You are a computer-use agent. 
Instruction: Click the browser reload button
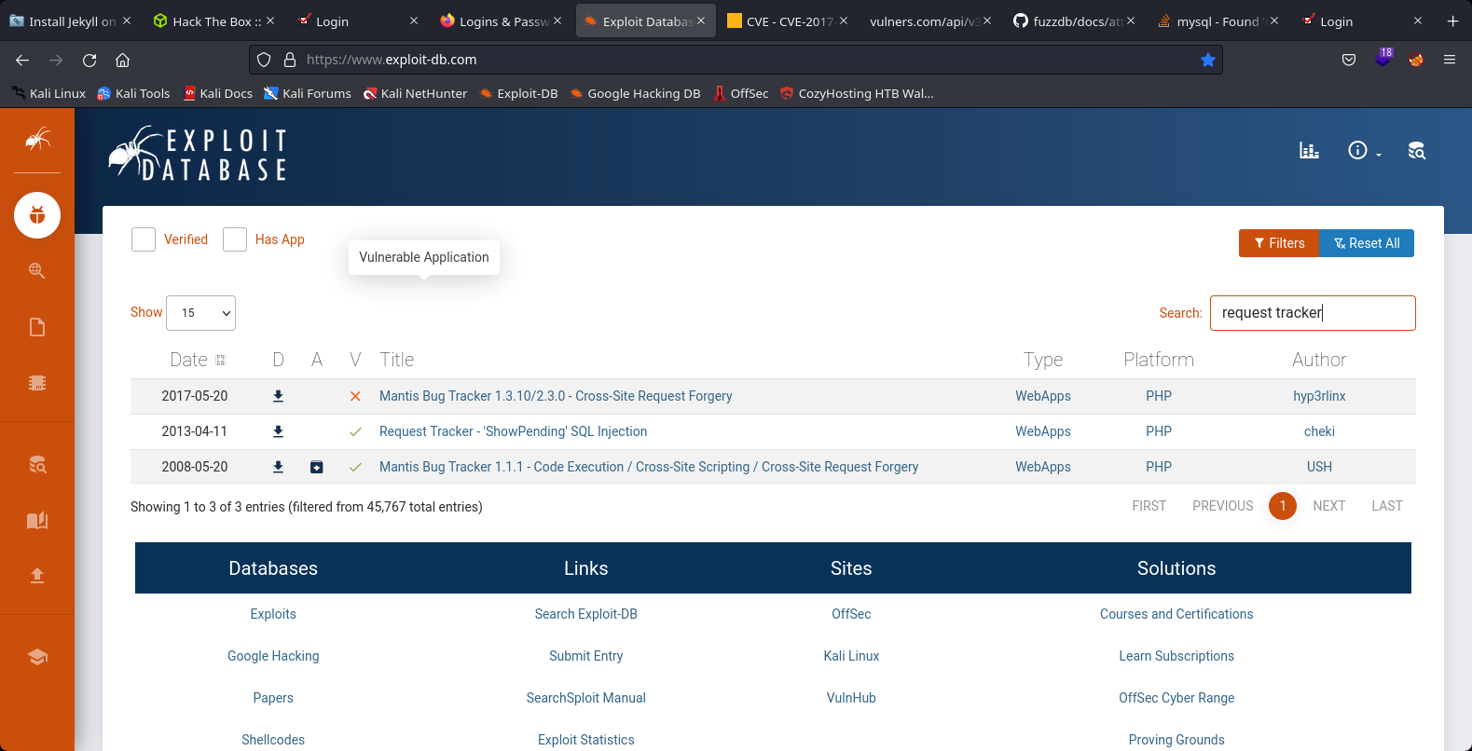(89, 60)
